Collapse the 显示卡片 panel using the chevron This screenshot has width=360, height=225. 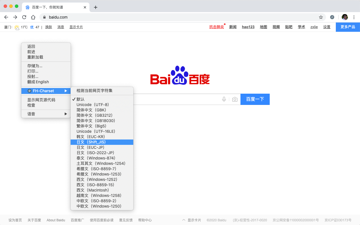184,220
